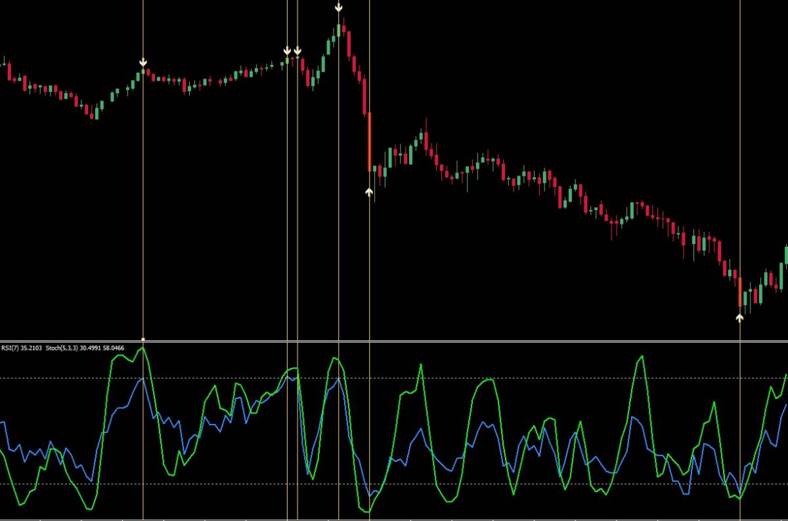Click the long red candle after the peak

coord(369,142)
